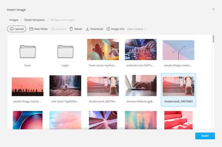Click the New folder label
This screenshot has width=222, height=147.
pos(41,29)
